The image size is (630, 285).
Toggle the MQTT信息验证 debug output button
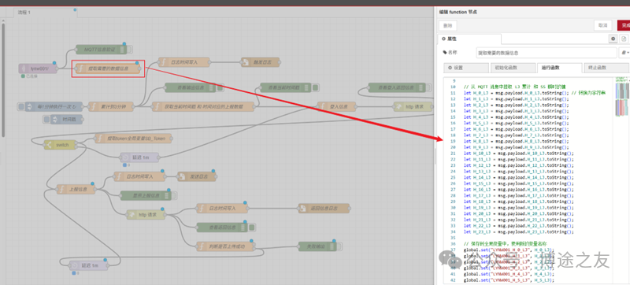(x=130, y=50)
